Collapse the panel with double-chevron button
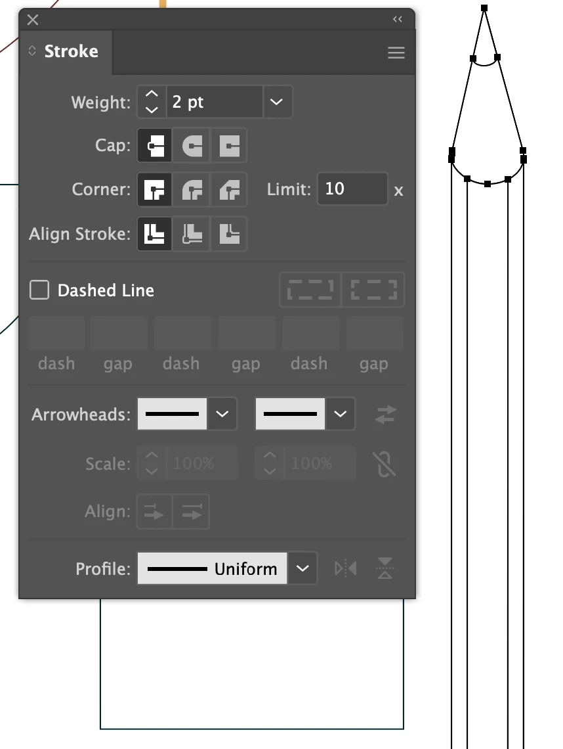Image resolution: width=563 pixels, height=749 pixels. 398,19
